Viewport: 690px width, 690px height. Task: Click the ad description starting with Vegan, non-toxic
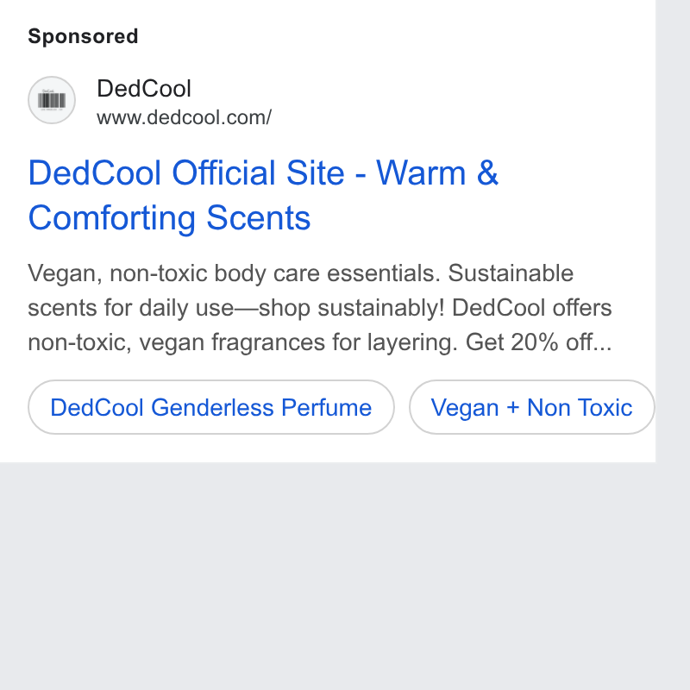coord(320,308)
